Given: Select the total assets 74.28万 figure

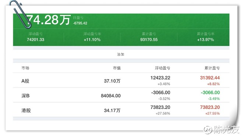Looking at the screenshot, I should pos(48,20).
